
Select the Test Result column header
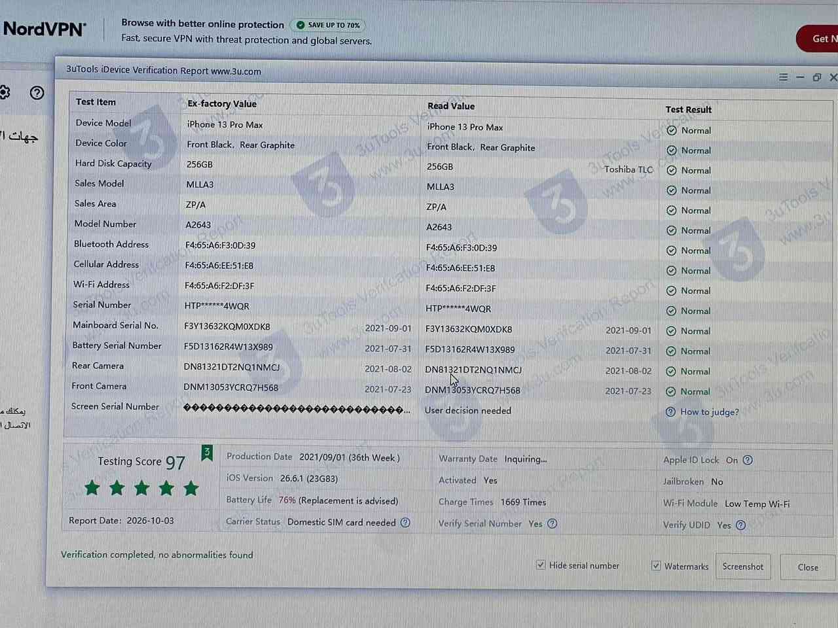point(689,109)
